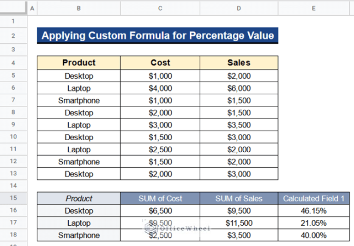Select column C header
Viewport: 354px width, 246px height.
point(160,8)
